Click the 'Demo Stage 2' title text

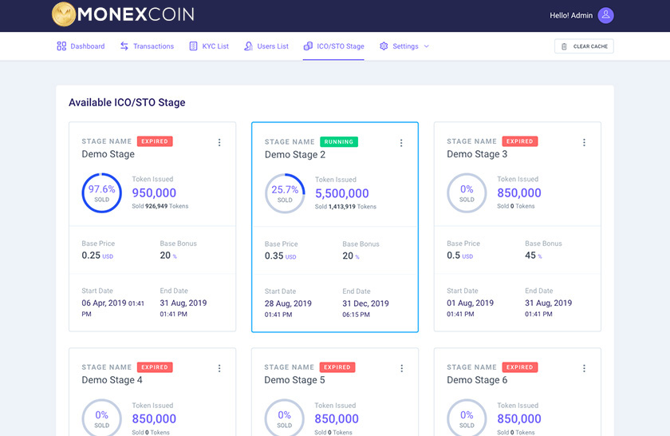(x=295, y=155)
